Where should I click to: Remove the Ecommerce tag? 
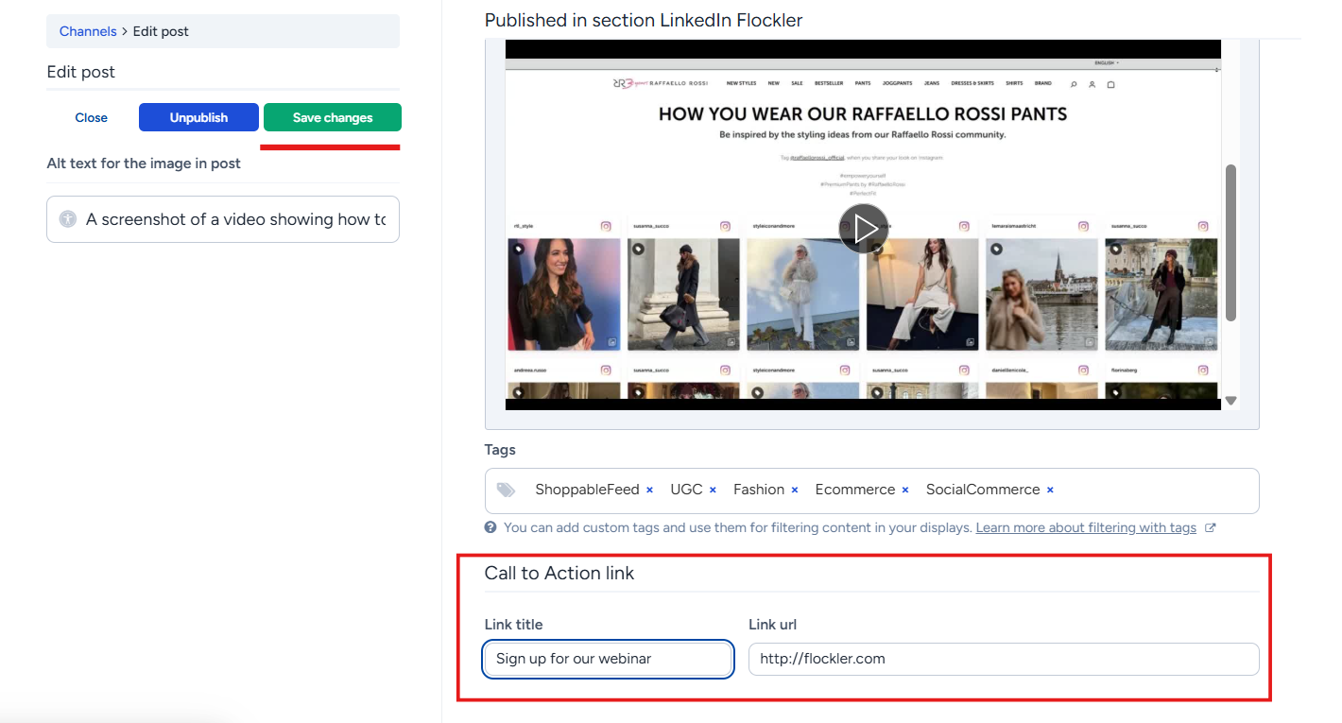pos(904,490)
